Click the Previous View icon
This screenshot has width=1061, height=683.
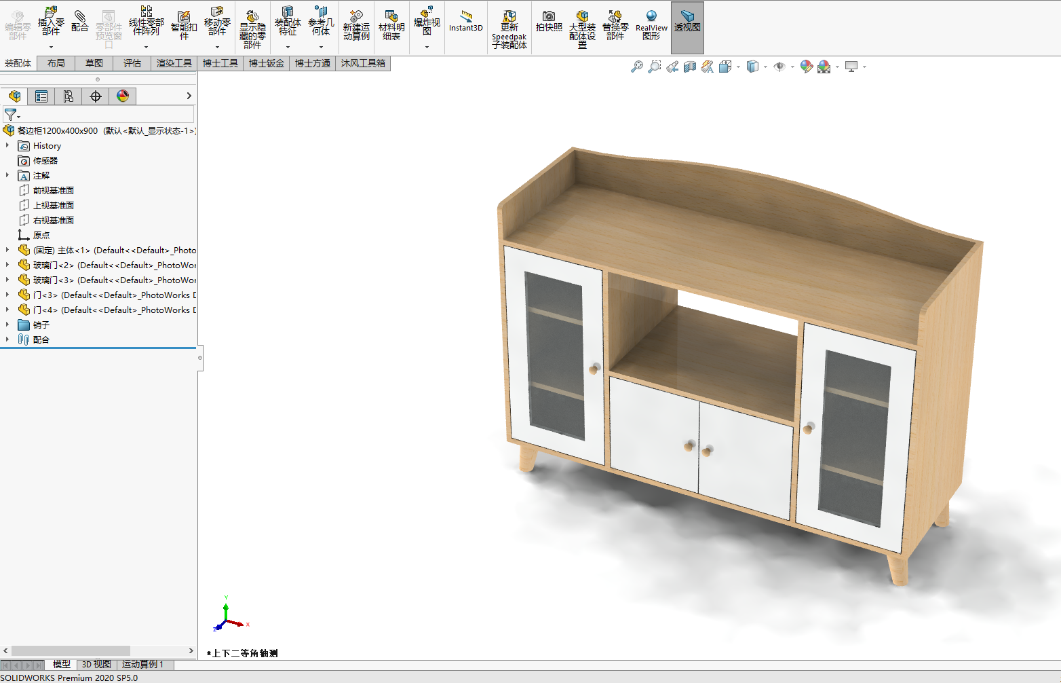[672, 67]
